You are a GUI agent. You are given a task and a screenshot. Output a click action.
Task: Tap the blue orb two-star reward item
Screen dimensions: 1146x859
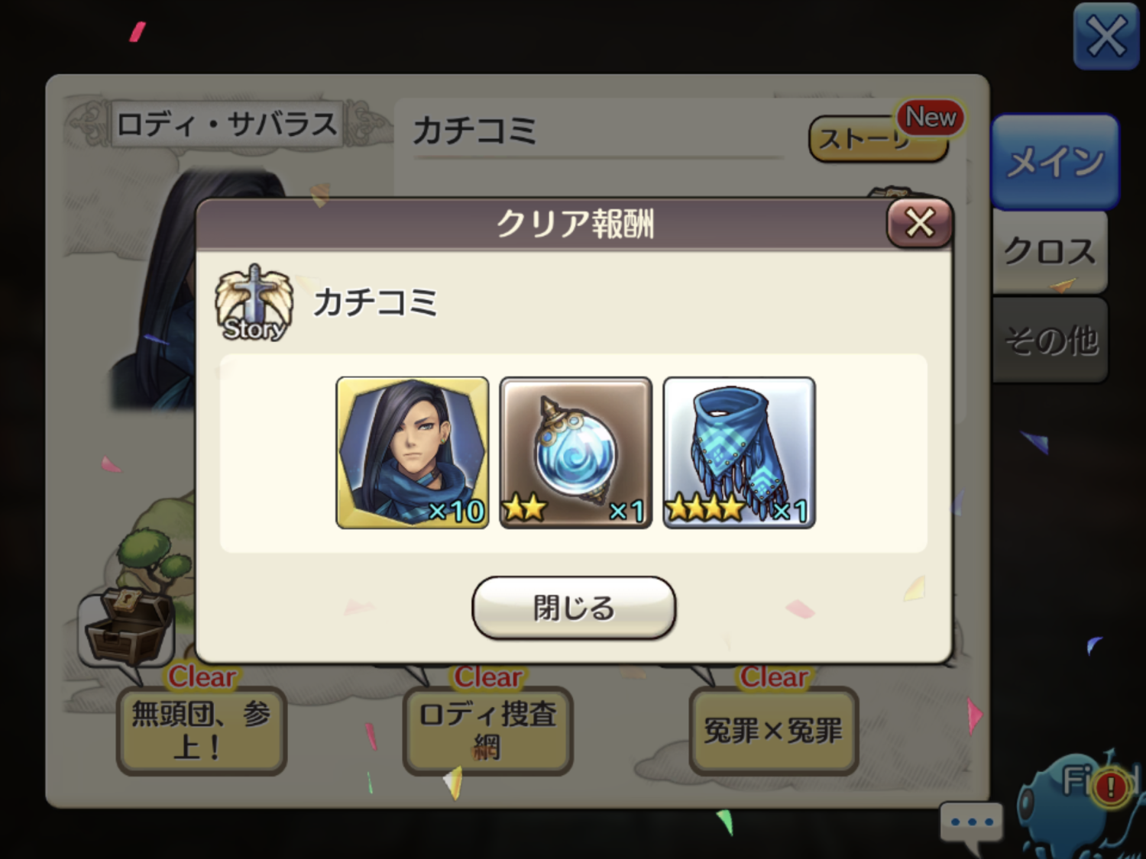(575, 452)
